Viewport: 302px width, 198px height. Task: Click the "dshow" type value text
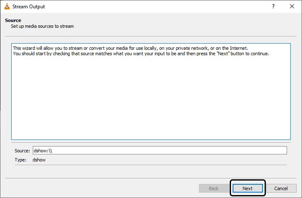[39, 160]
